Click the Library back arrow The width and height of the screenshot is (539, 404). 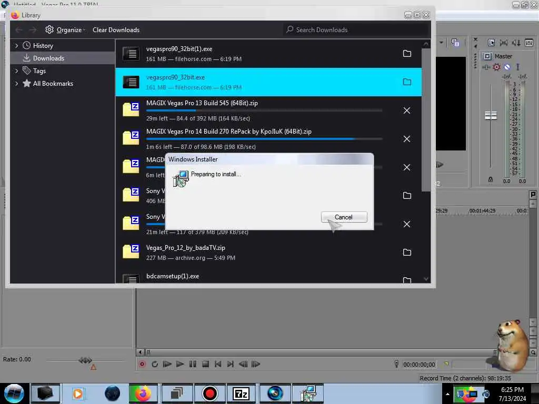(x=19, y=30)
